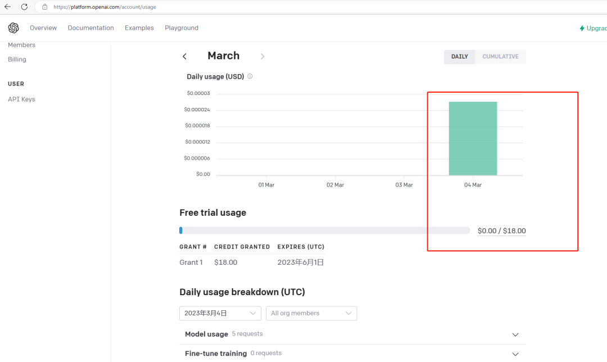Click the $0.00 / $18.00 usage amount
The height and width of the screenshot is (362, 607).
click(502, 231)
